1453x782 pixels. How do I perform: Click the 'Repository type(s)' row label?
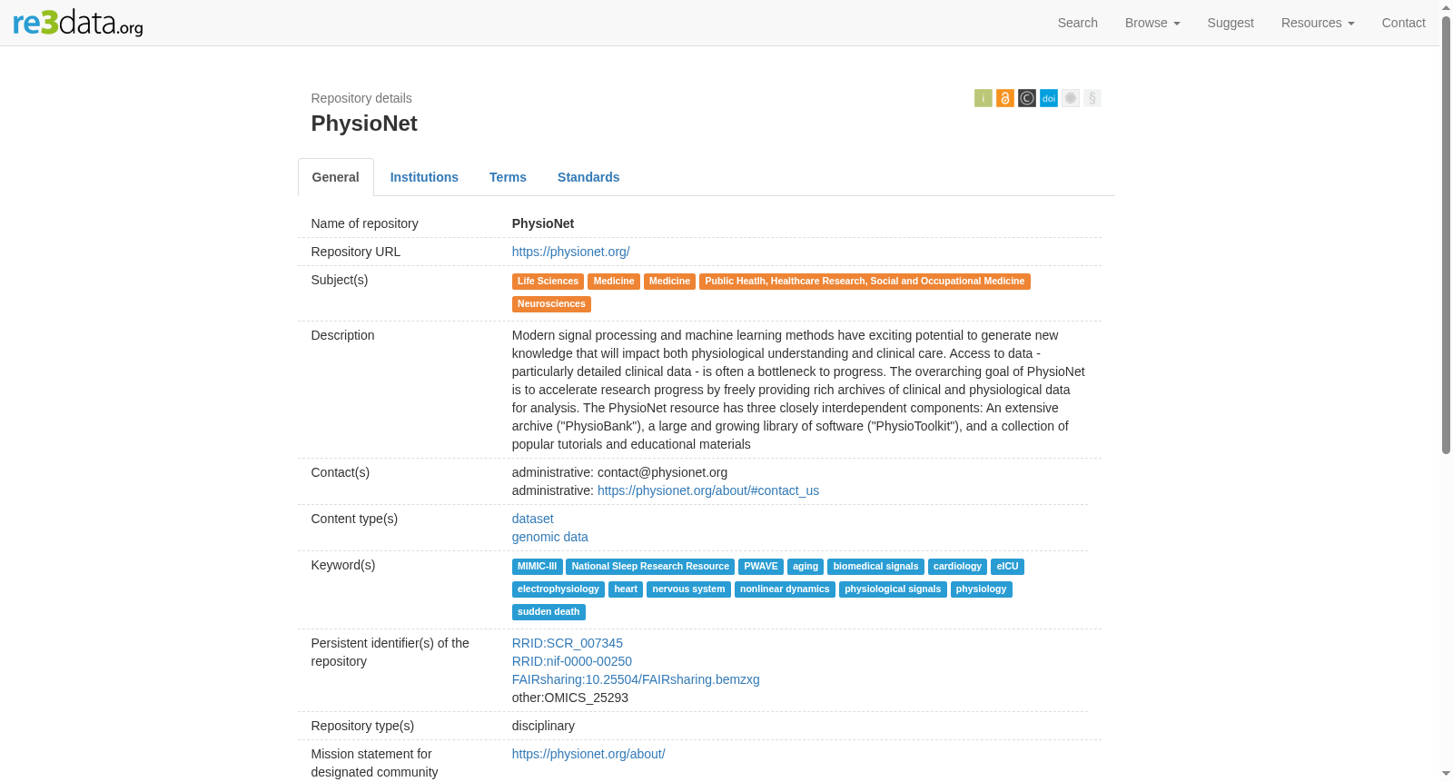click(x=362, y=726)
